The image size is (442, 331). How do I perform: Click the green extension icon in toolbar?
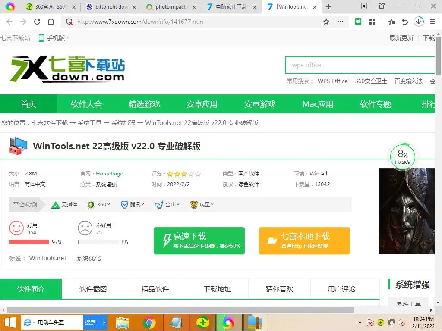coord(358,22)
